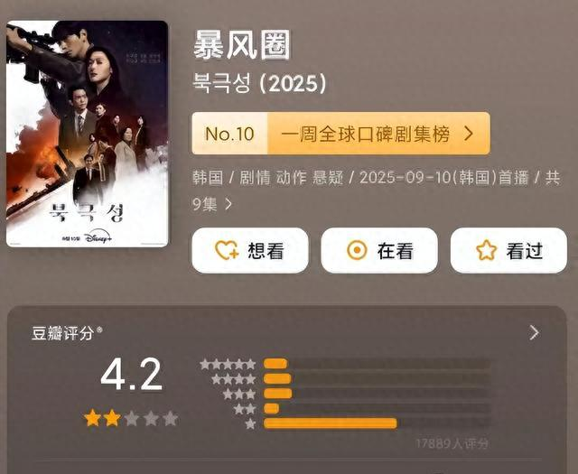Expand episode info chevron after 9集

click(x=228, y=204)
